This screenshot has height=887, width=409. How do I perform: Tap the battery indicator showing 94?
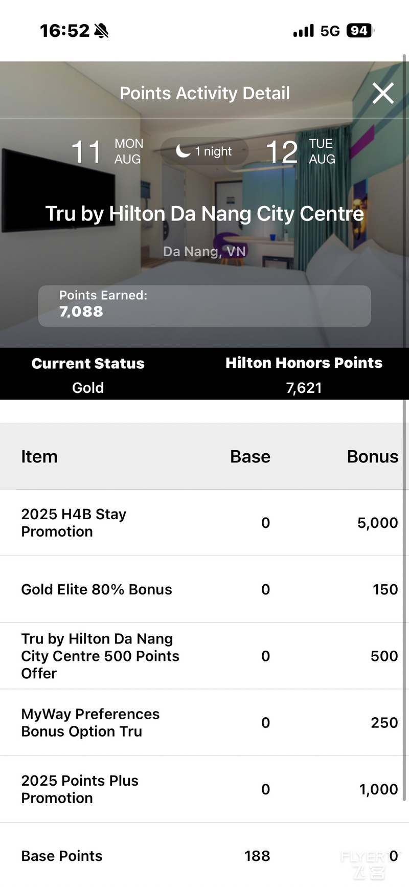[x=360, y=31]
